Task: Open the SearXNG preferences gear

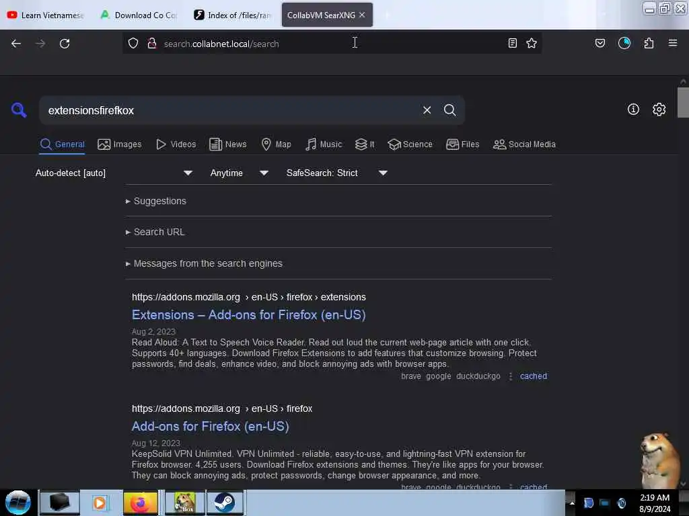Action: (659, 110)
